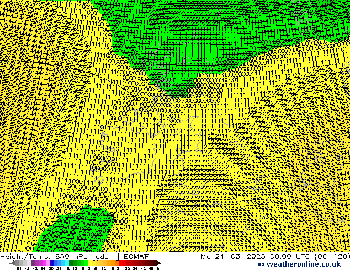Click the dark maroon right arrow end of the legend
The image size is (350, 270).
pos(159,263)
